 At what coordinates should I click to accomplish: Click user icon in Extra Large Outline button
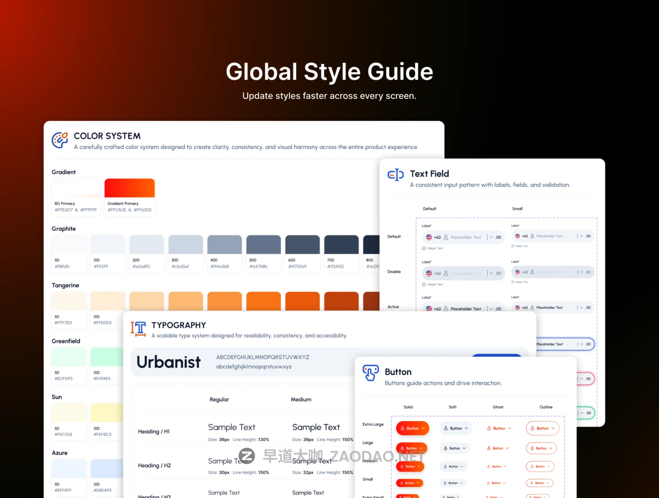coord(532,428)
